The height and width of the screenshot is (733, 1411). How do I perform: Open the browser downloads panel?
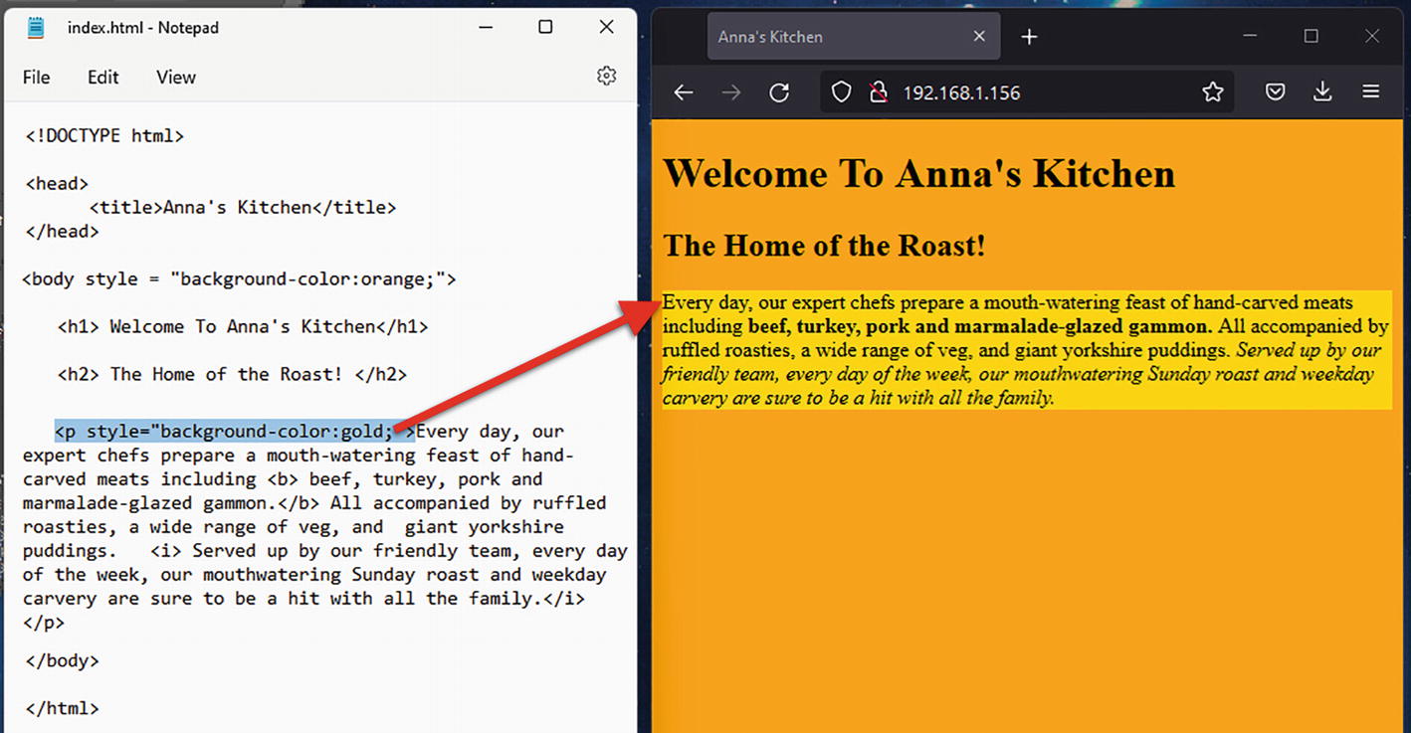(x=1322, y=92)
